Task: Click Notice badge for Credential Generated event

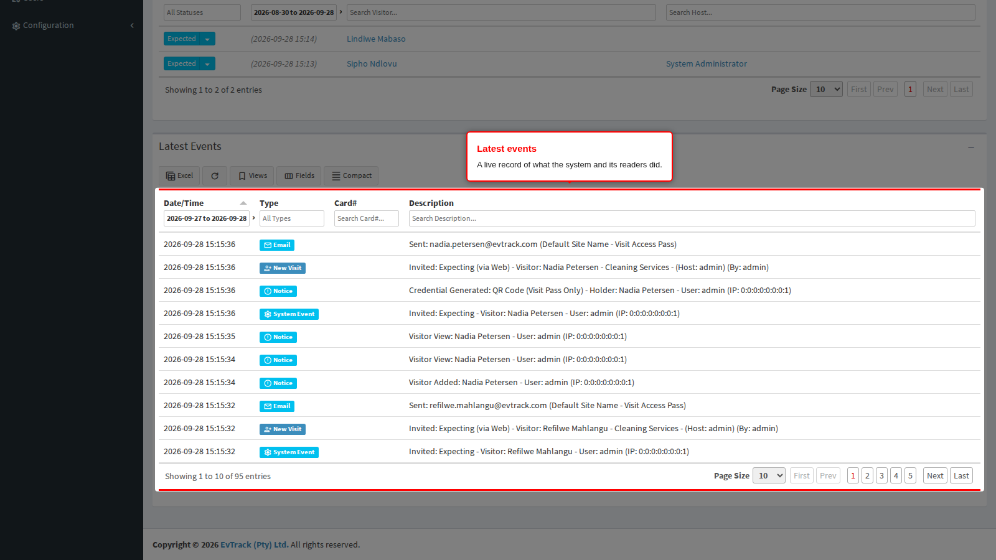Action: (278, 291)
